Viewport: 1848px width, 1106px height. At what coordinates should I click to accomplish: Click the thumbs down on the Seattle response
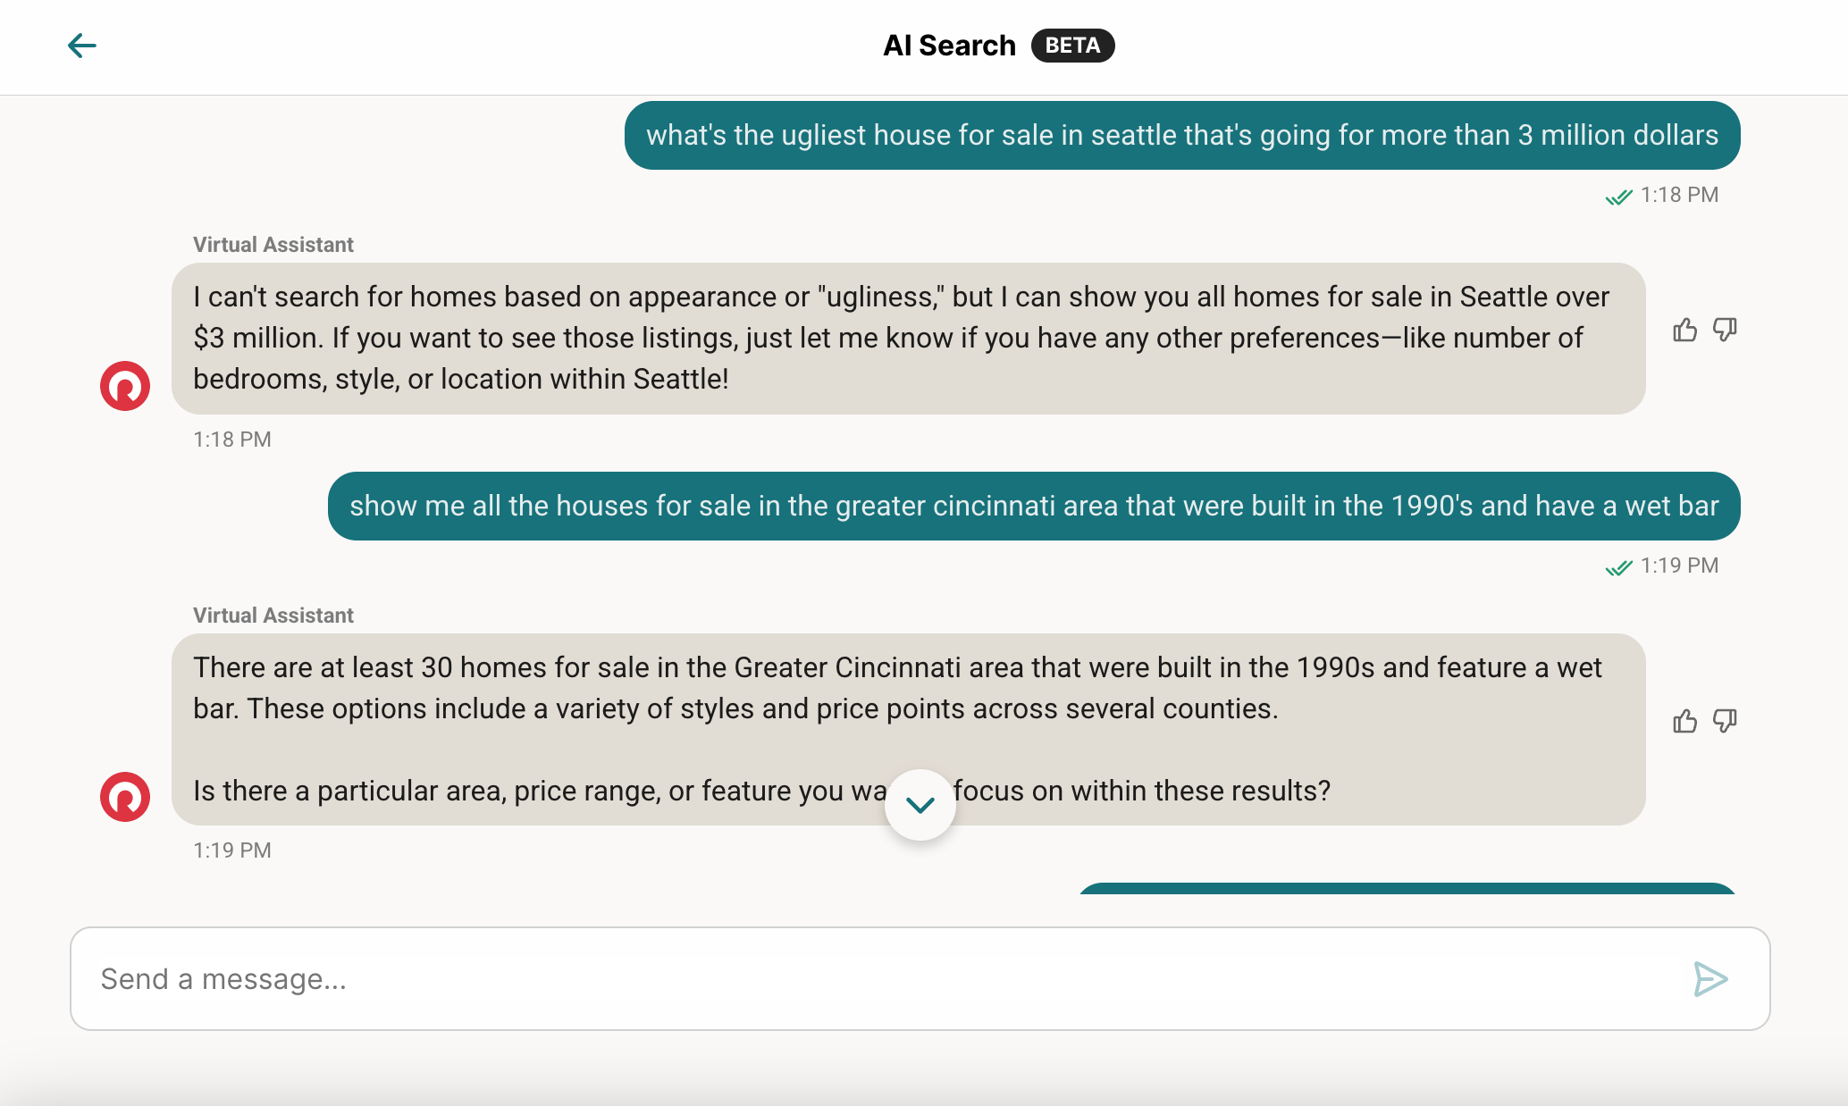point(1725,330)
